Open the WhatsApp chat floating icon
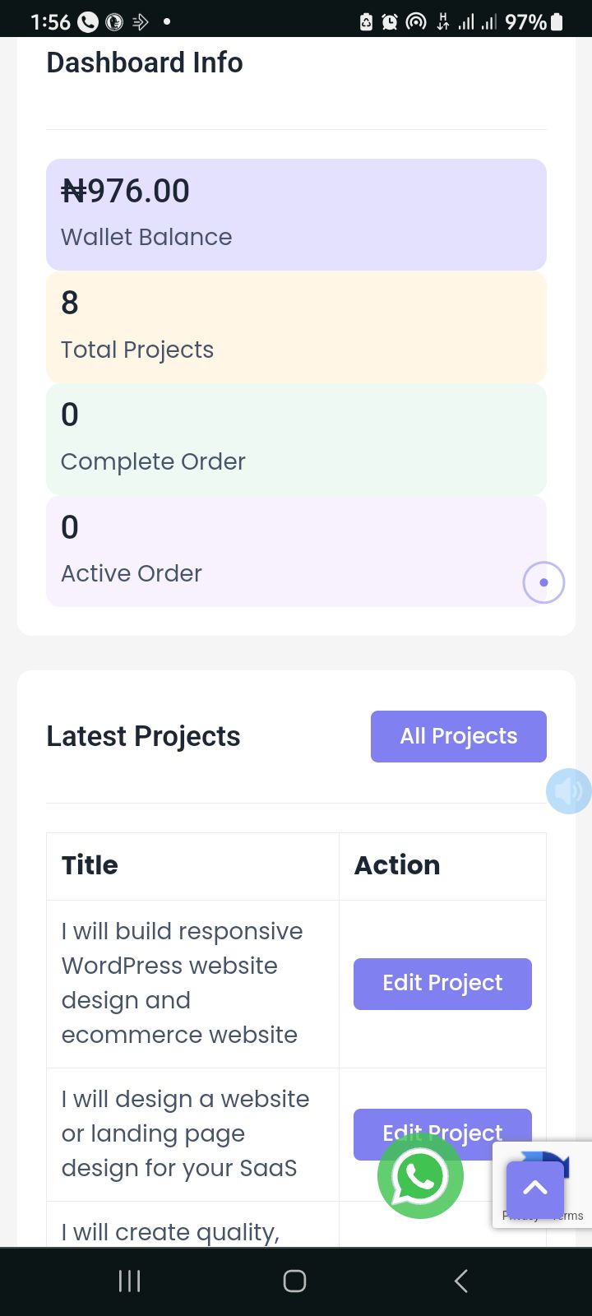 [x=420, y=1176]
